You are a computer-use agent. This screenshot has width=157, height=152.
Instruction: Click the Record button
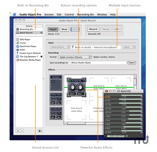pyautogui.click(x=93, y=29)
